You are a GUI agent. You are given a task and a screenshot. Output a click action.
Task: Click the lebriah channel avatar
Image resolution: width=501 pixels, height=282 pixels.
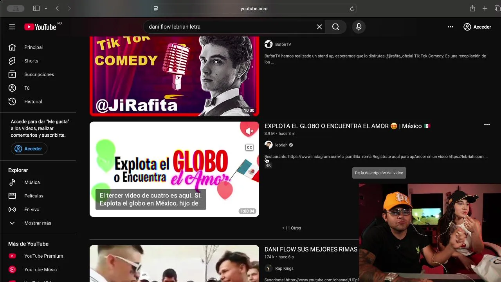(269, 145)
